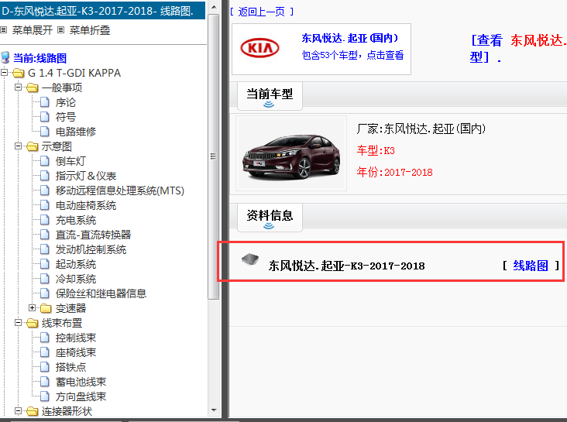567x422 pixels.
Task: Click the 年份:2017-2018 text
Action: (x=394, y=172)
